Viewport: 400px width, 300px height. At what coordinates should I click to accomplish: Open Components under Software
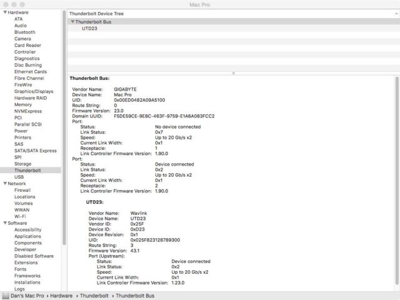pos(28,243)
